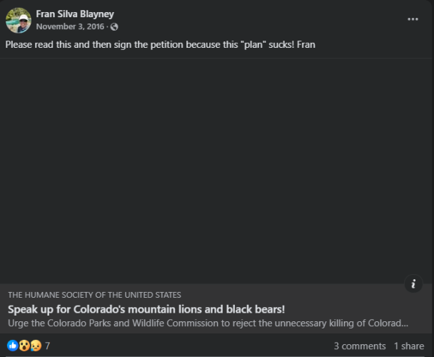Click the Wow reaction emoji icon

pyautogui.click(x=24, y=346)
